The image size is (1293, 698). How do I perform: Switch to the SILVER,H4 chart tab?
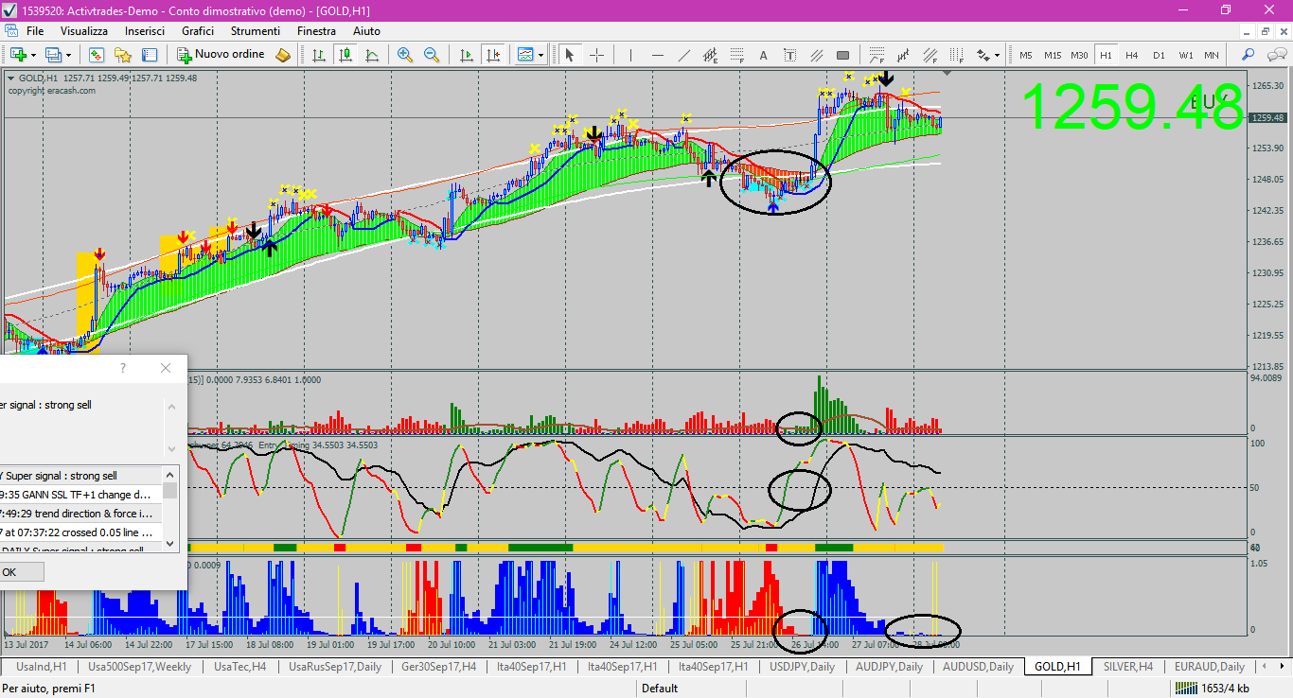click(1127, 667)
